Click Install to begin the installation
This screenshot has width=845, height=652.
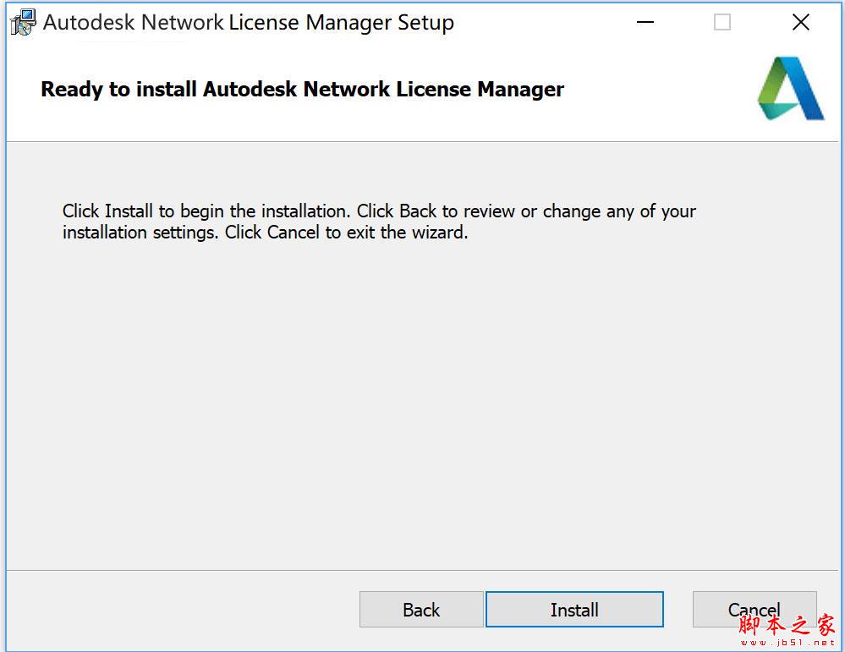point(574,610)
